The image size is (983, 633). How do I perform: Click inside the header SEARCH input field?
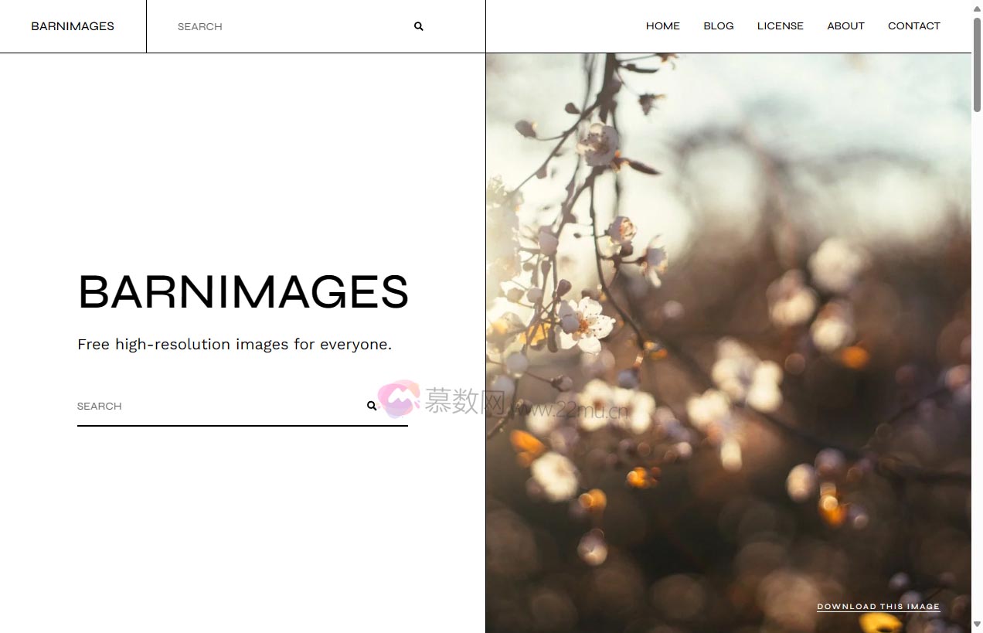[270, 26]
